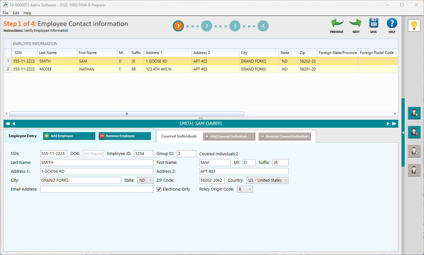Image resolution: width=424 pixels, height=255 pixels.
Task: Open the Edit menu
Action: coord(16,13)
